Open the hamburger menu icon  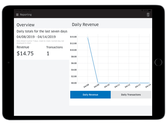click(17, 15)
